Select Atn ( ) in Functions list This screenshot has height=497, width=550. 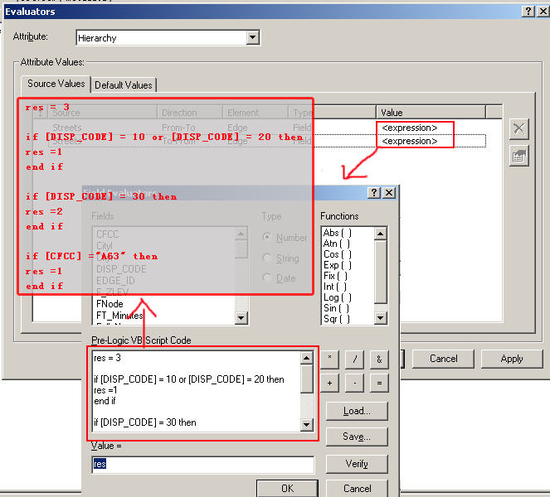336,244
